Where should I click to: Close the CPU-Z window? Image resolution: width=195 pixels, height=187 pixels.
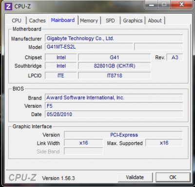181,4
